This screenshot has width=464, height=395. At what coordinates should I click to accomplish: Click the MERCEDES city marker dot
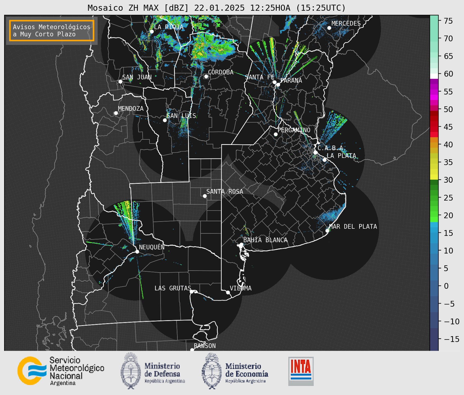pyautogui.click(x=329, y=28)
